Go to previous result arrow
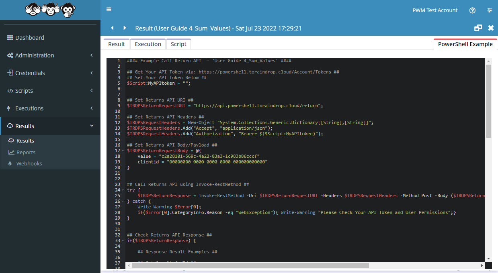Image resolution: width=498 pixels, height=273 pixels. 112,28
